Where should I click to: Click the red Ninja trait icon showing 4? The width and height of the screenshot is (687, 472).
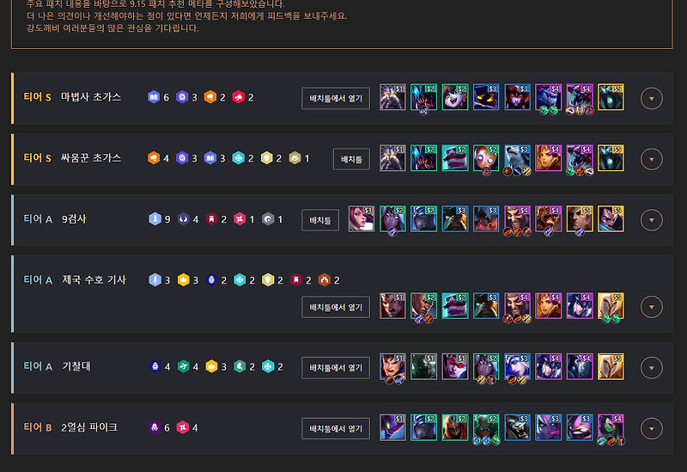pyautogui.click(x=182, y=427)
